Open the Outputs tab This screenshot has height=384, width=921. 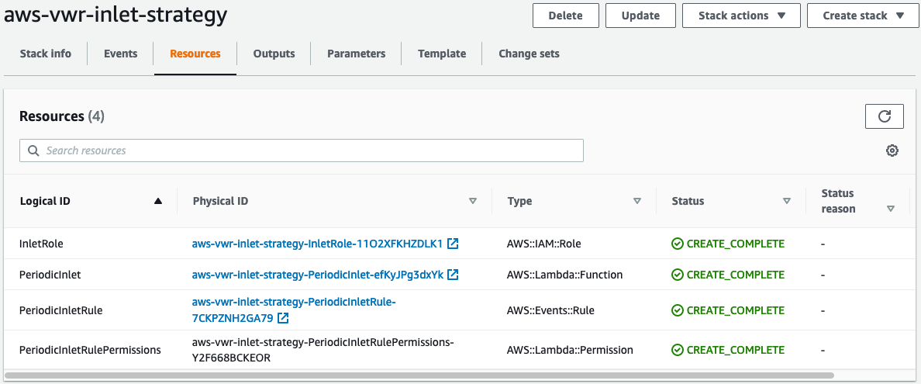274,54
